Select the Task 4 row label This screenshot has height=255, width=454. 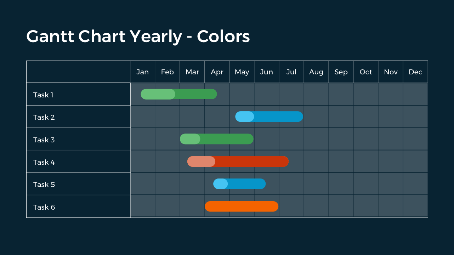tap(44, 162)
